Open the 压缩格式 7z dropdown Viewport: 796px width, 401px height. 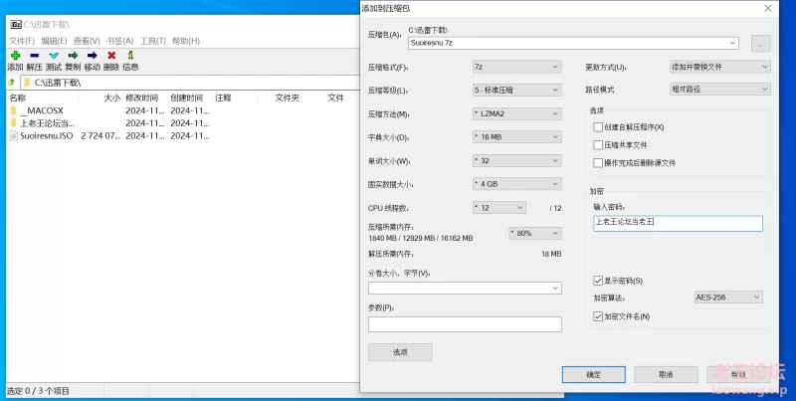tap(516, 67)
